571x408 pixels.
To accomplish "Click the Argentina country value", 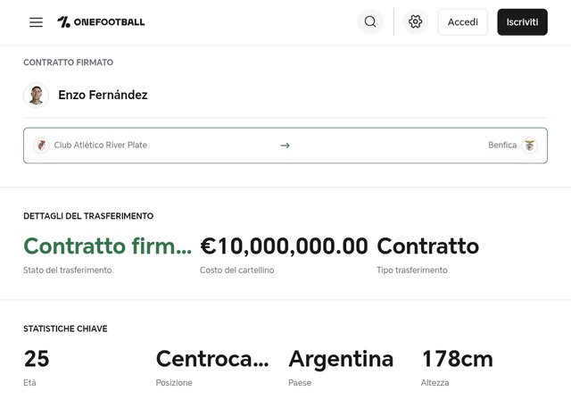I will point(341,359).
